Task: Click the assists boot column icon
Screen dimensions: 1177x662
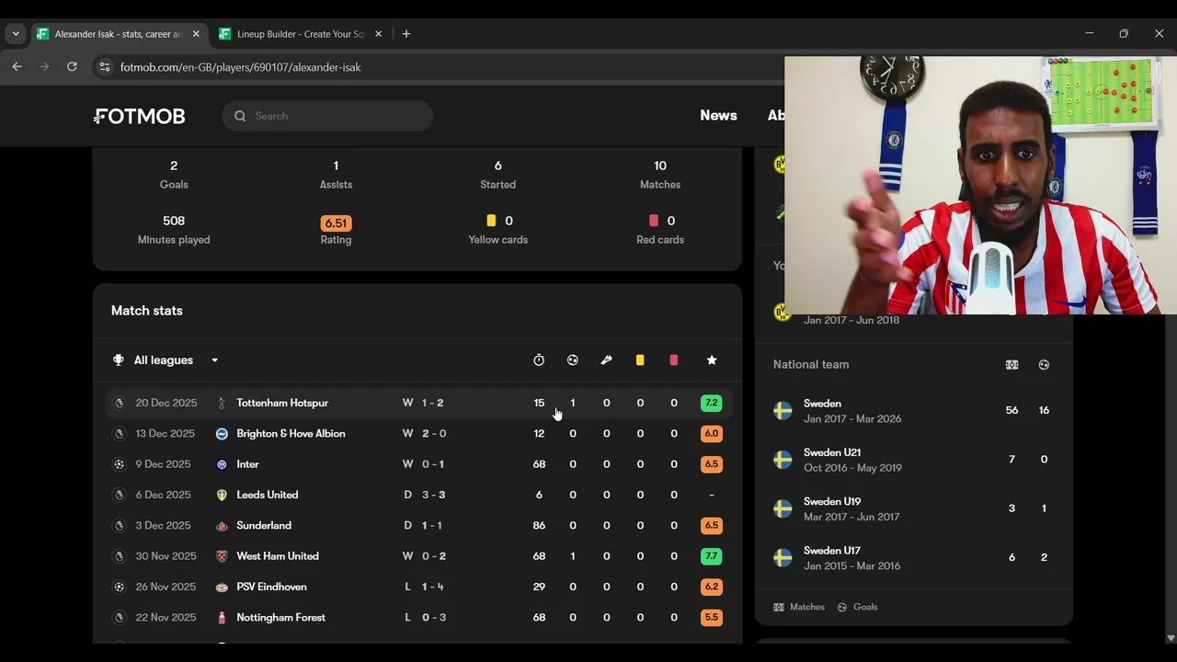Action: point(606,360)
